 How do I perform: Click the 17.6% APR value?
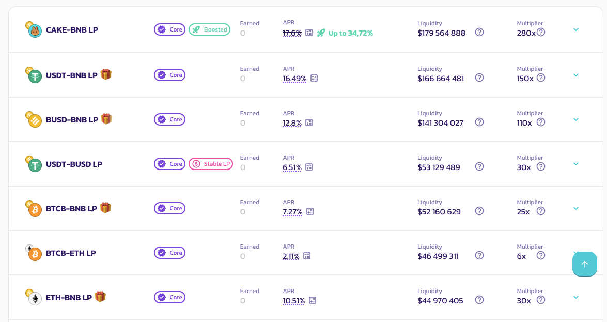292,33
